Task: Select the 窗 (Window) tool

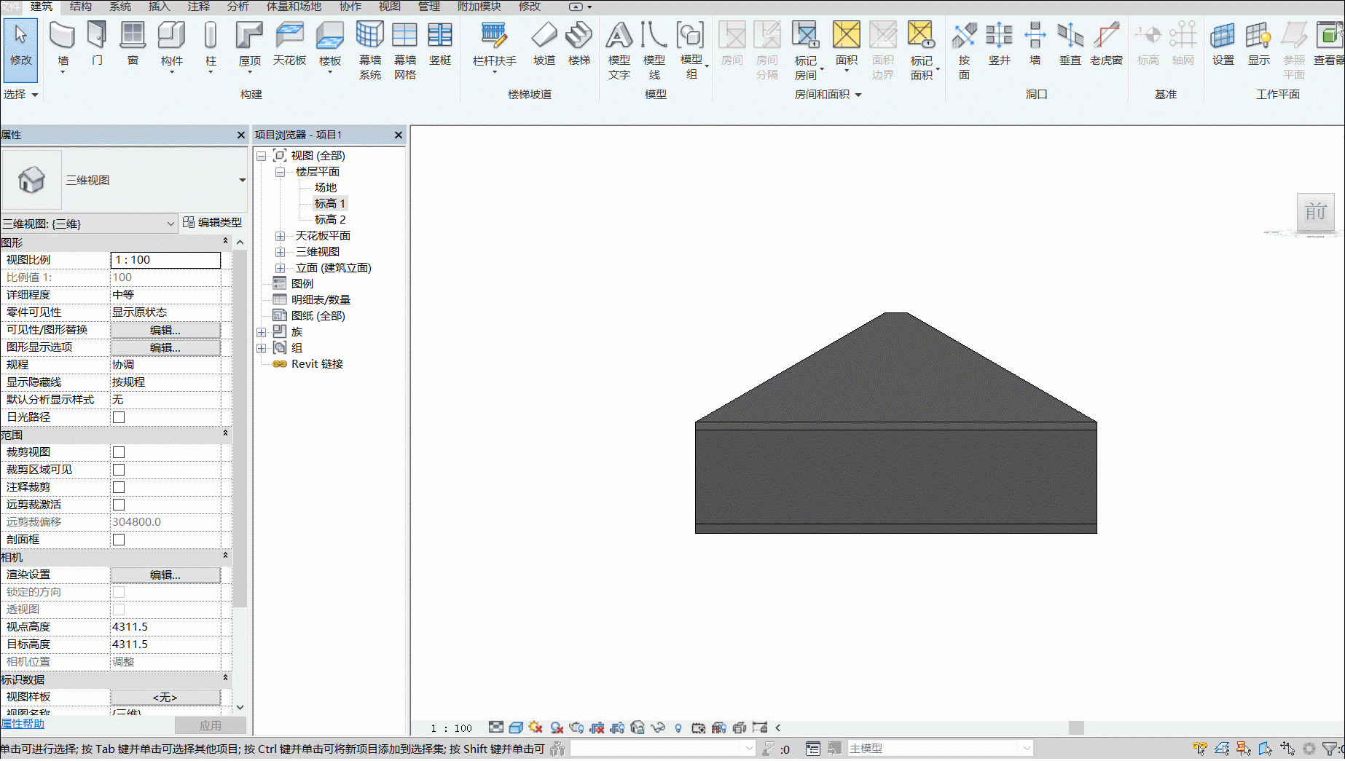Action: 133,44
